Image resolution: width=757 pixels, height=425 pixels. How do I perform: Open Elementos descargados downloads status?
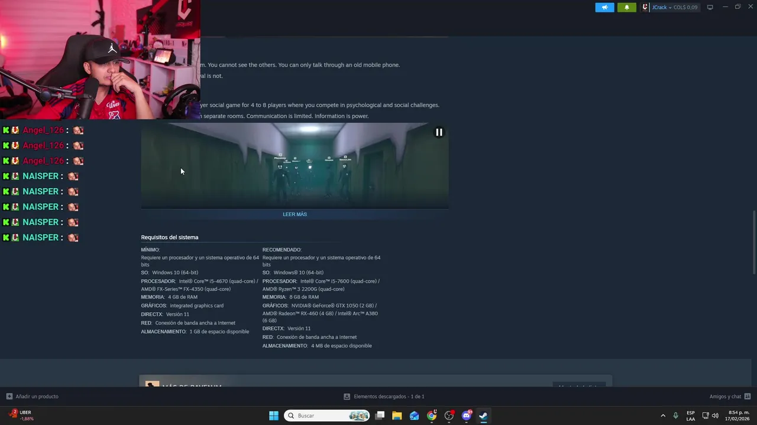pos(389,397)
